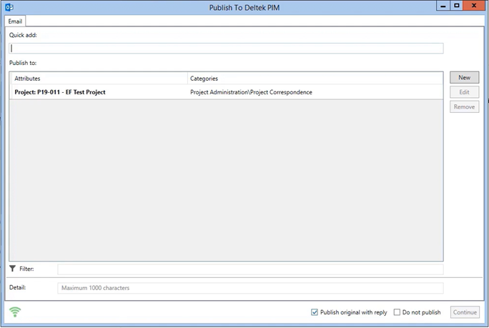
Task: Close the Publish To Deltek PIM window
Action: click(474, 6)
